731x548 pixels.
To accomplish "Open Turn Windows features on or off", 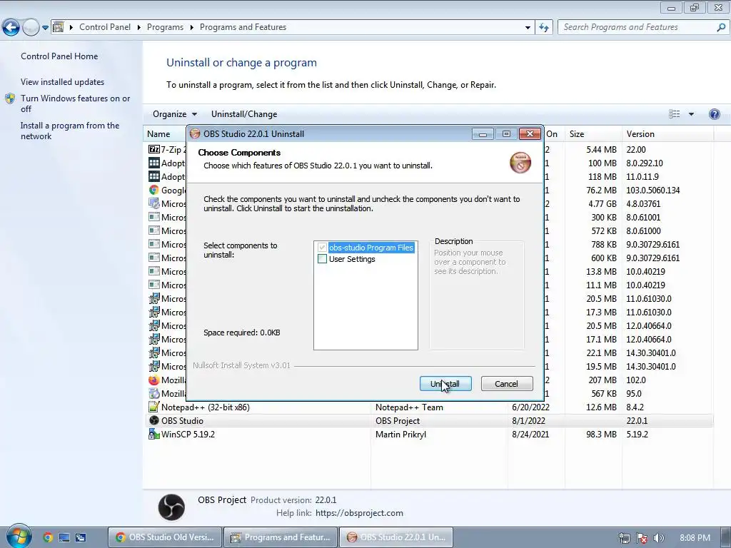I will (76, 103).
